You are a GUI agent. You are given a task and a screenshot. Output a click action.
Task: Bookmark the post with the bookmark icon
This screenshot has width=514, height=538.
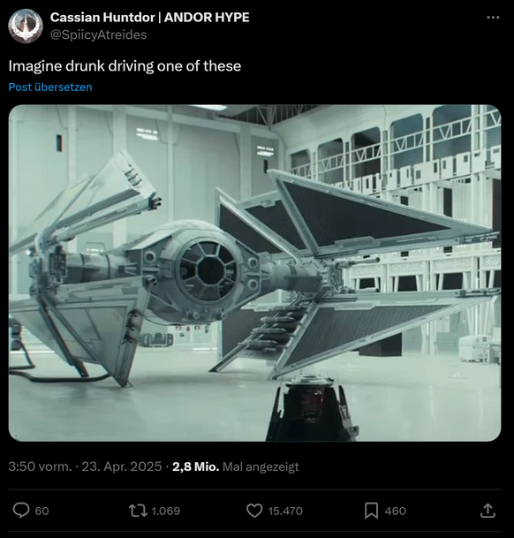coord(371,511)
